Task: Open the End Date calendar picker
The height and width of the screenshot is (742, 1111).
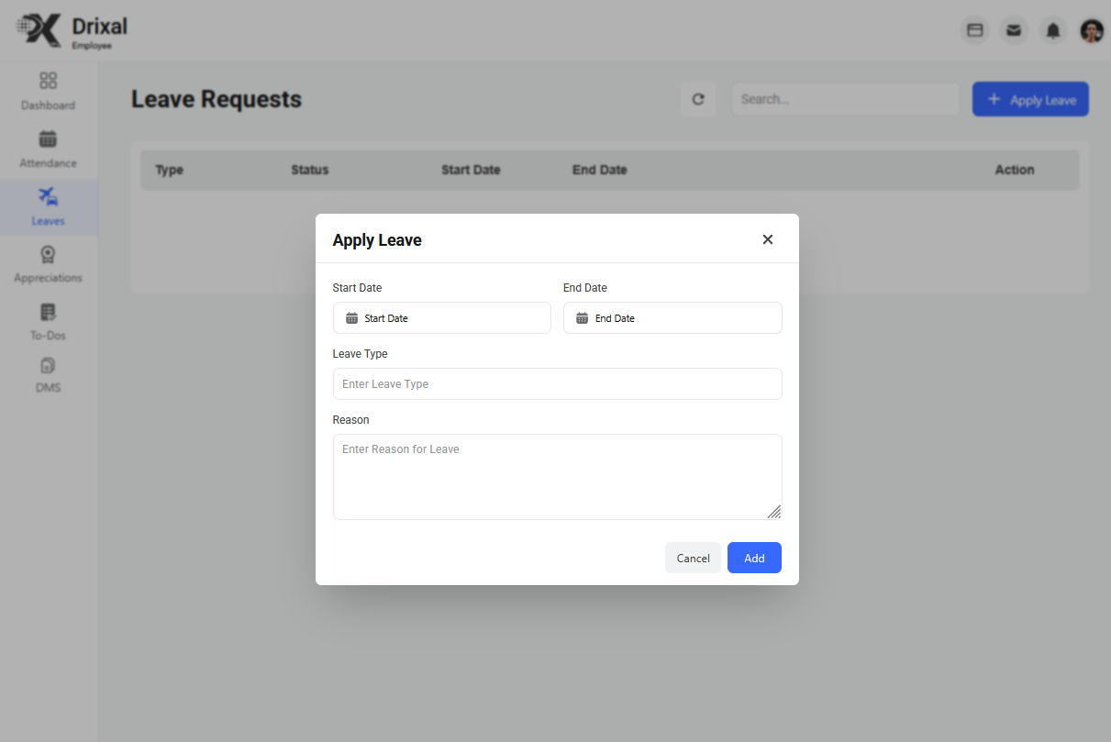Action: point(672,318)
